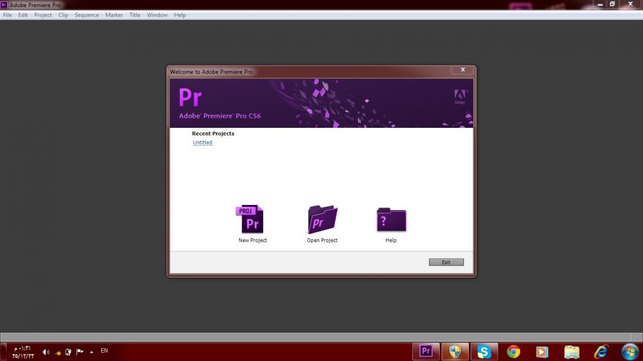The height and width of the screenshot is (361, 643).
Task: Click the Open Project folder icon
Action: 322,220
